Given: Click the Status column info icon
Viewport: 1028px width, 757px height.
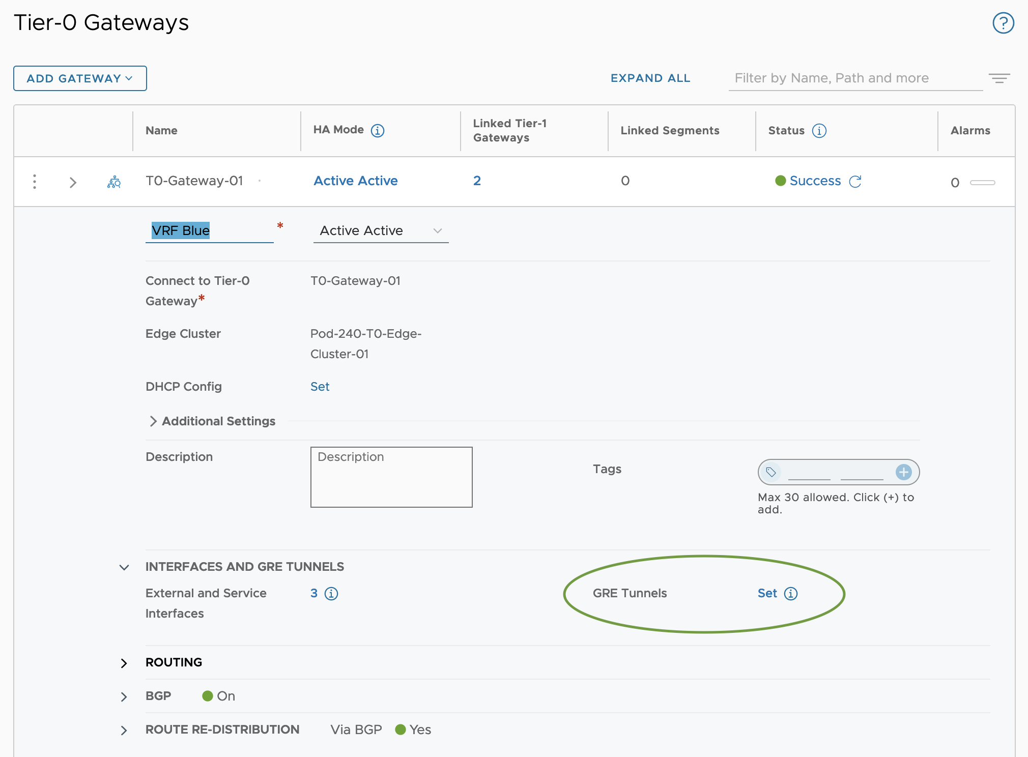Looking at the screenshot, I should click(x=819, y=131).
